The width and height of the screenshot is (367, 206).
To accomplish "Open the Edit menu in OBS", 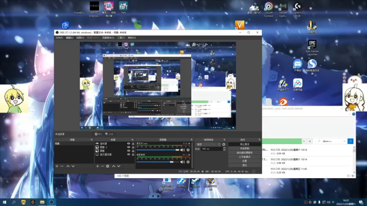I will click(x=70, y=38).
